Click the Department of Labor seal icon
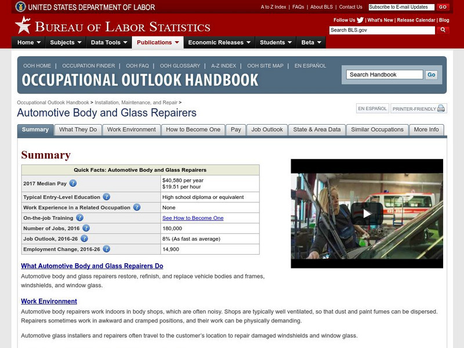This screenshot has width=464, height=348. tap(20, 6)
